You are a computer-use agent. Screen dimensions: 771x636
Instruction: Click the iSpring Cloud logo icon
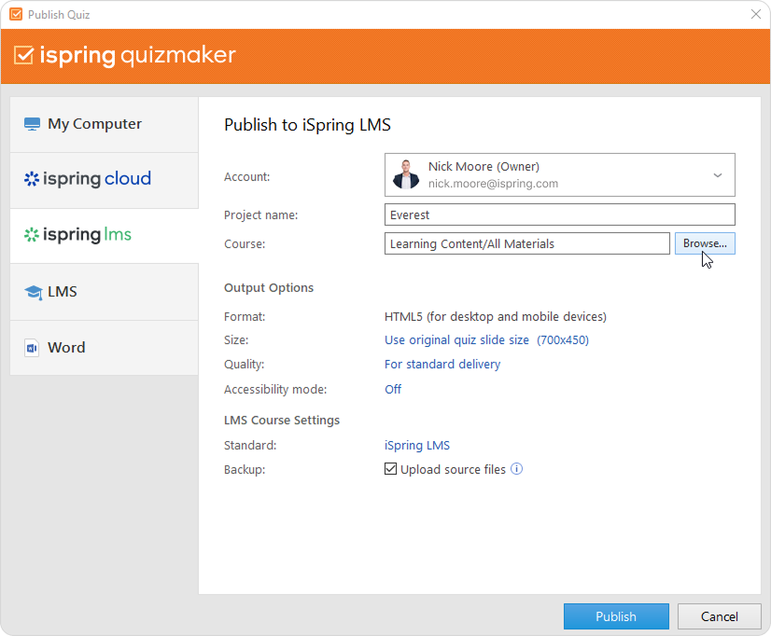[x=32, y=179]
